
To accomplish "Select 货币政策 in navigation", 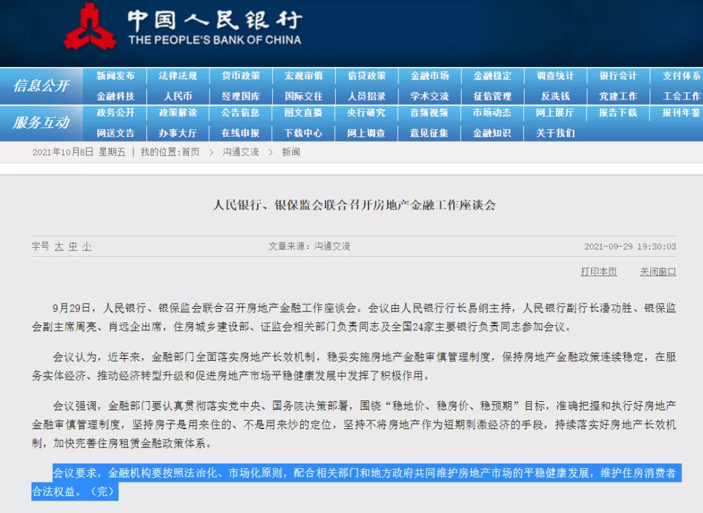I will pos(241,75).
